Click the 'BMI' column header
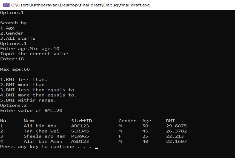This screenshot has width=235, height=158. click(x=170, y=121)
